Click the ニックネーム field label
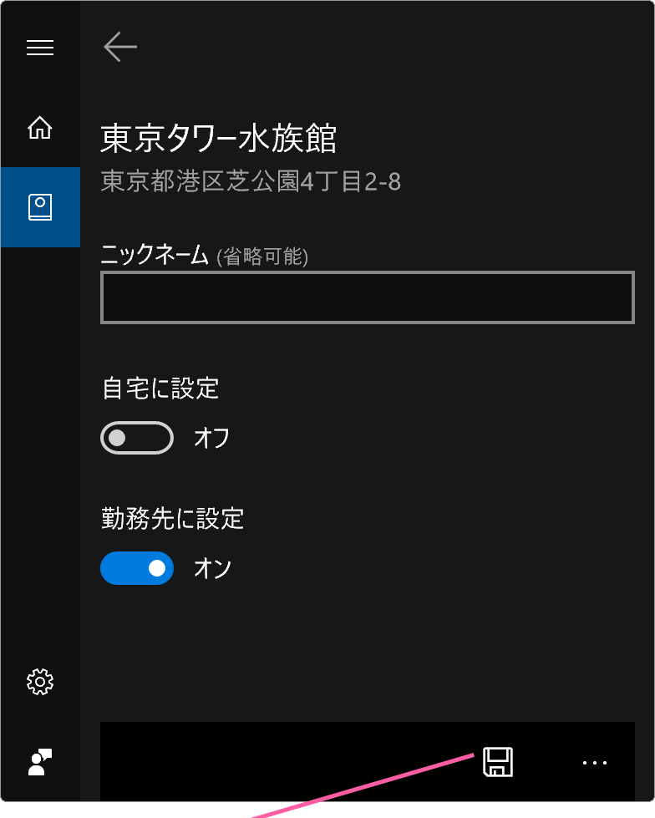Screen dimensions: 655x818 click(155, 255)
